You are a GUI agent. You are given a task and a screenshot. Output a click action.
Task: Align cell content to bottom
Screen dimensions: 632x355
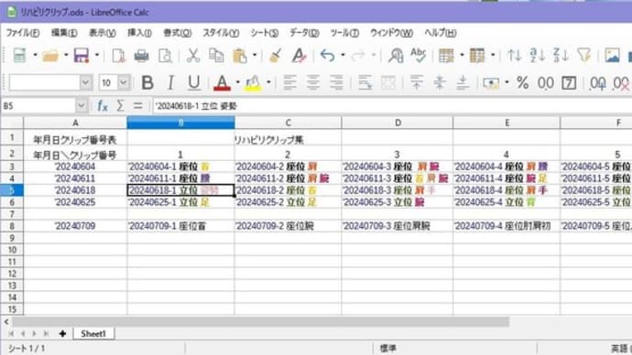463,83
